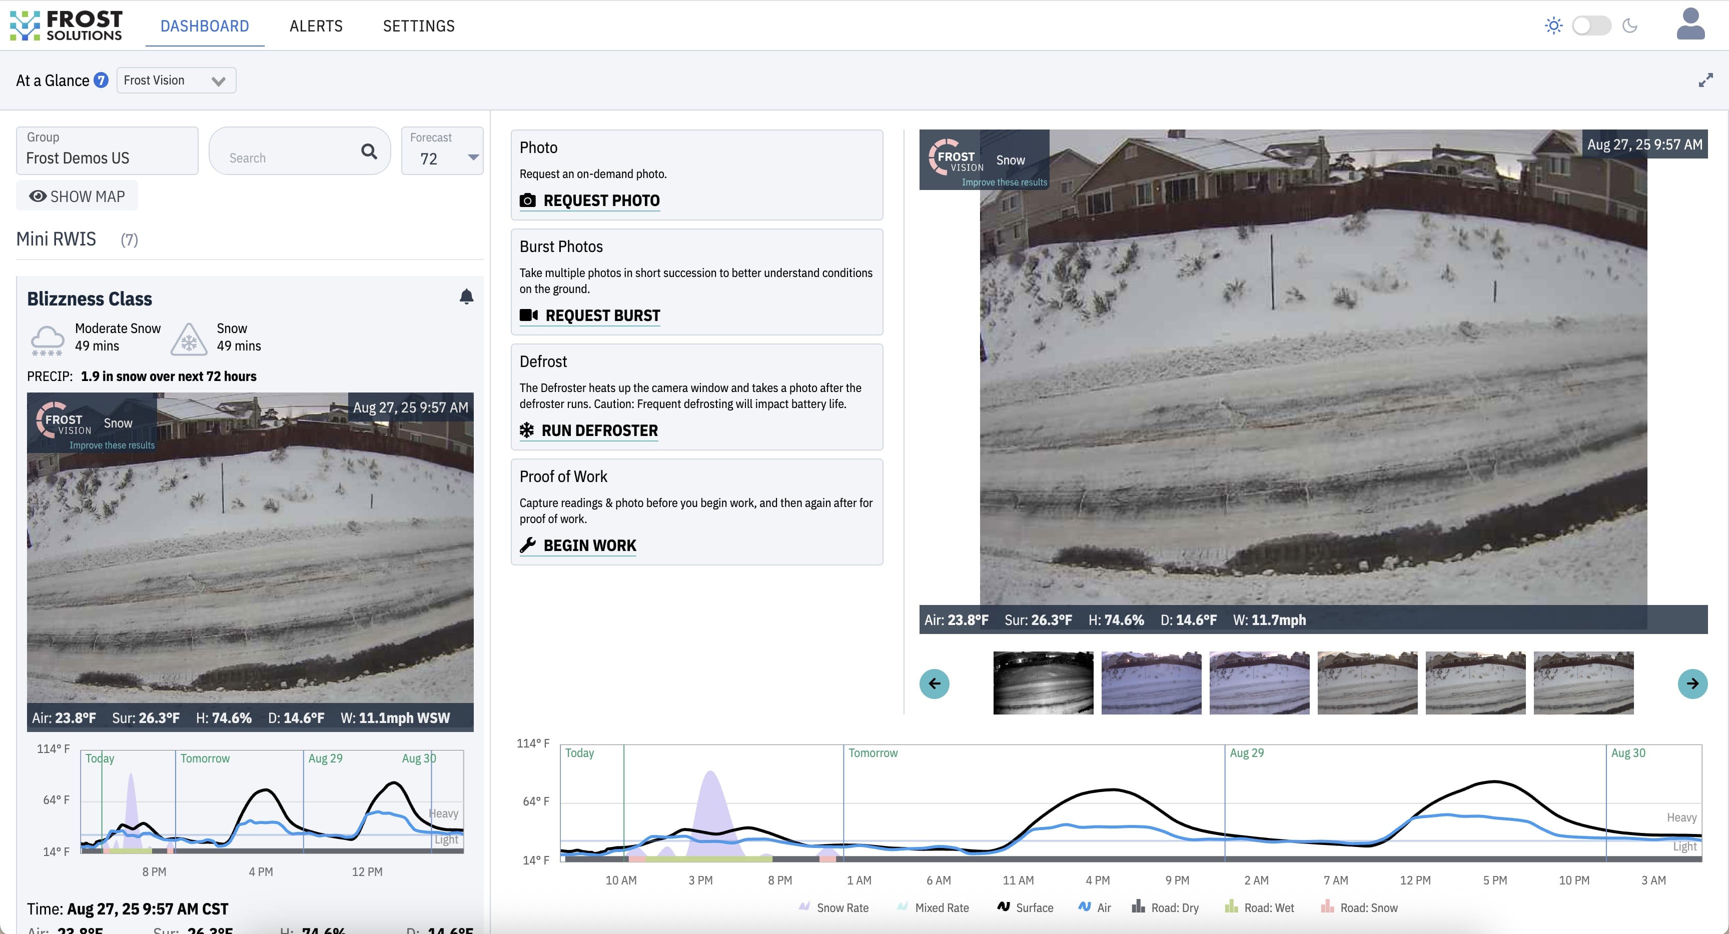Viewport: 1729px width, 934px height.
Task: Click the alert bell on Blizzness Class
Action: [x=466, y=296]
